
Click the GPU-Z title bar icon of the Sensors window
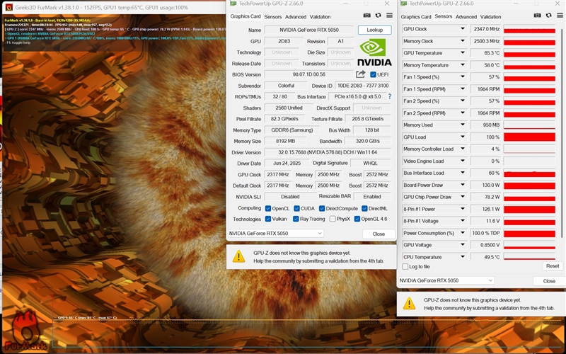coord(403,4)
